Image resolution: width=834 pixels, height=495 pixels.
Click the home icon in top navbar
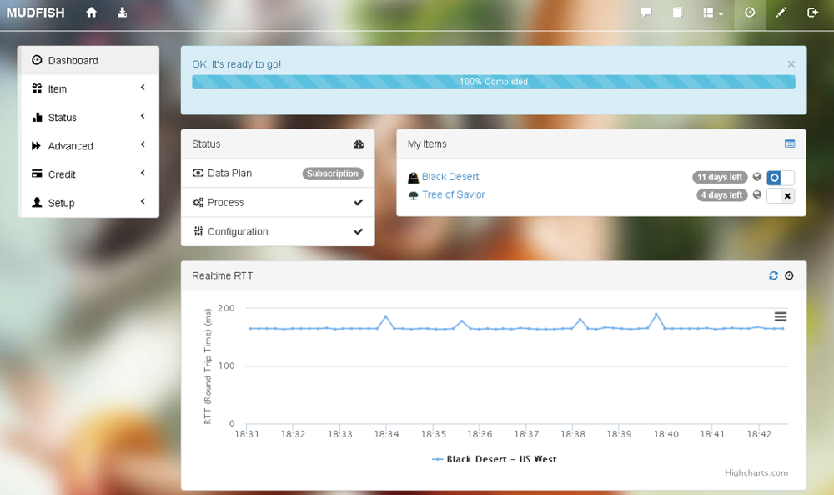pos(92,13)
